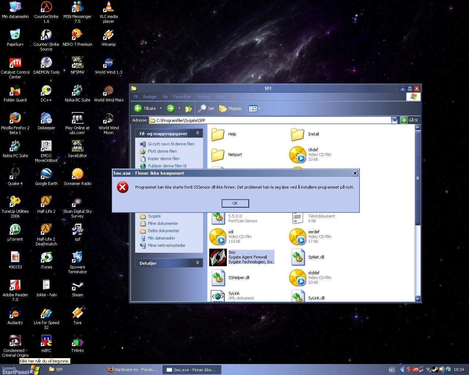Click the Adresse path input field
Image resolution: width=469 pixels, height=375 pixels.
coord(270,120)
